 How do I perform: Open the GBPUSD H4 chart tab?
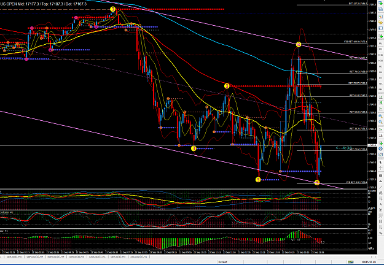pos(35,256)
